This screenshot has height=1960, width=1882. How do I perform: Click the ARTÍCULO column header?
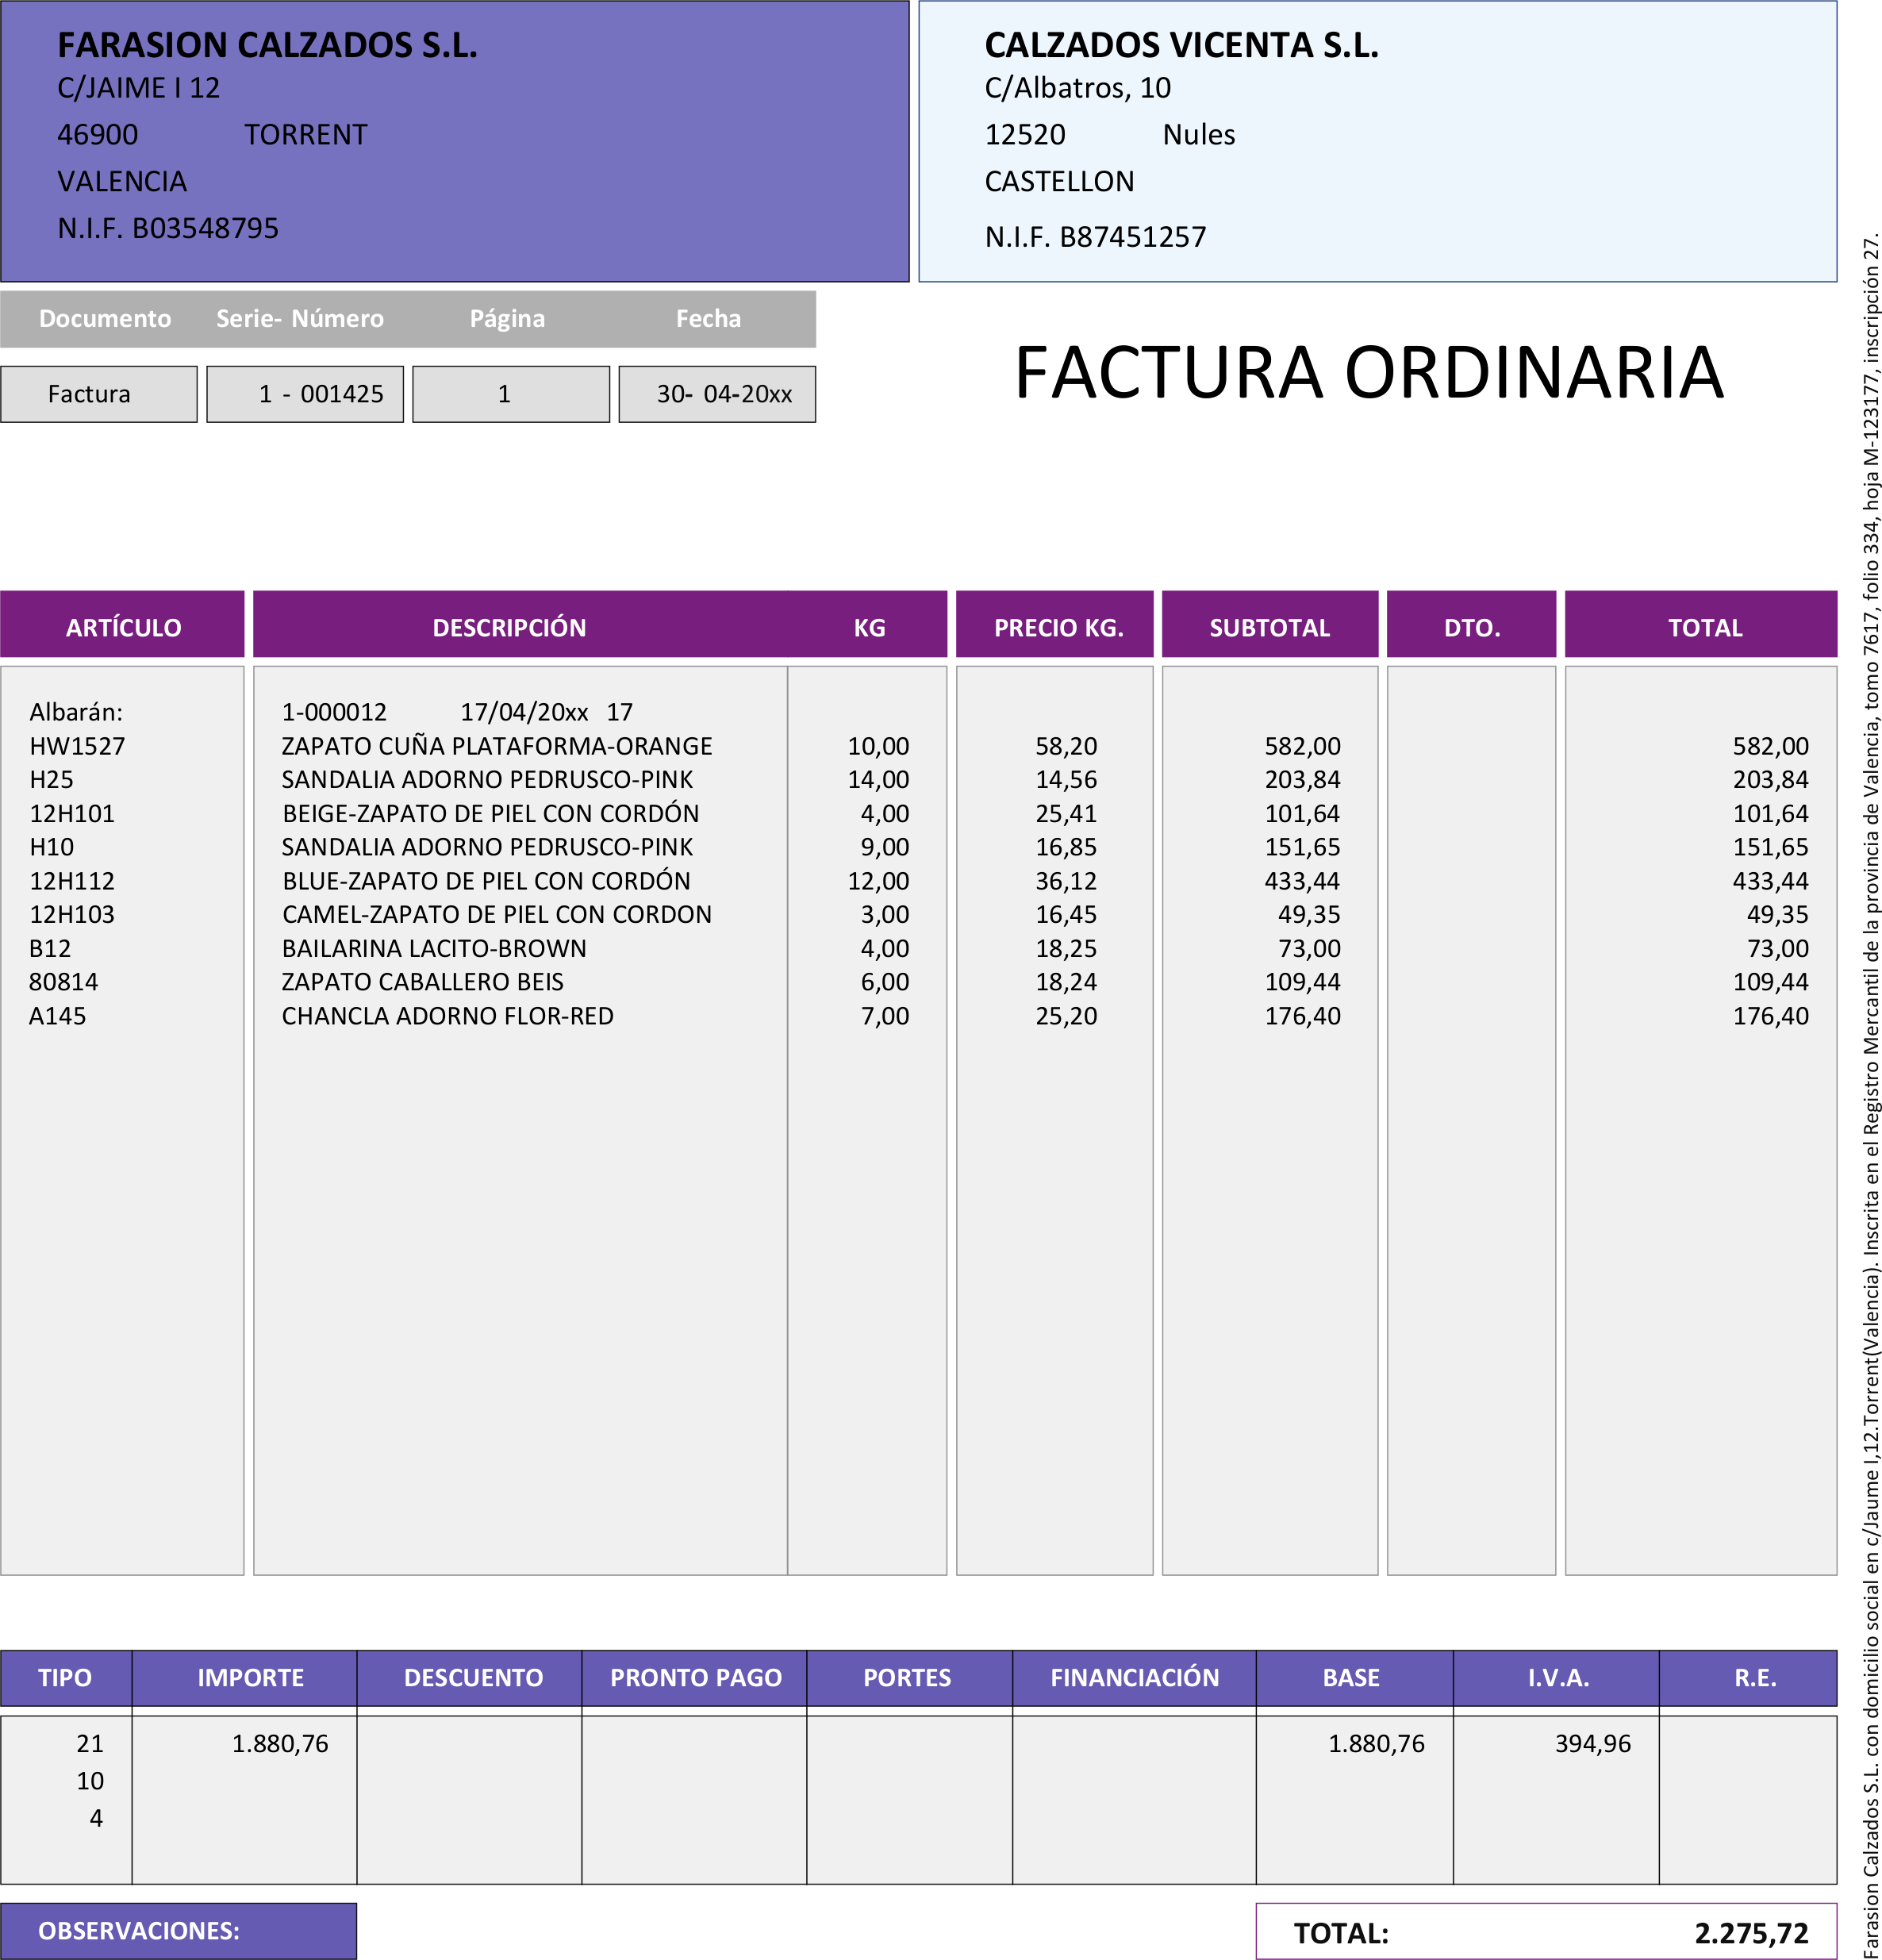[123, 627]
